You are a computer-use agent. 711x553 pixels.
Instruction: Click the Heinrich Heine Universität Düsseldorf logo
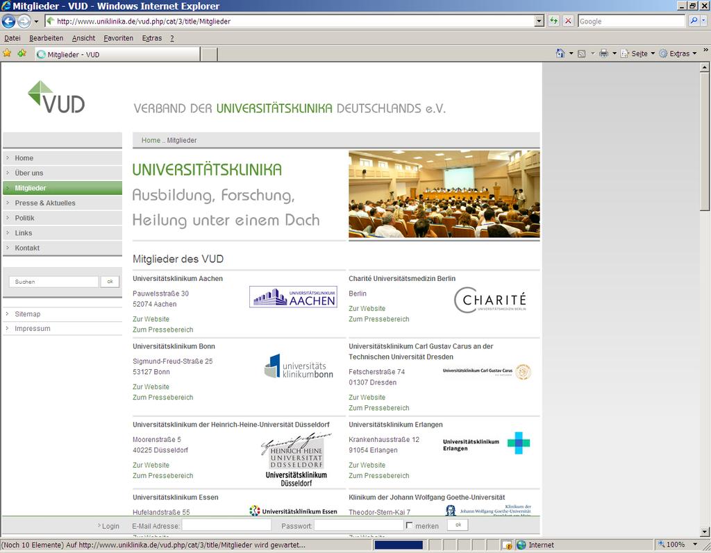pyautogui.click(x=296, y=459)
